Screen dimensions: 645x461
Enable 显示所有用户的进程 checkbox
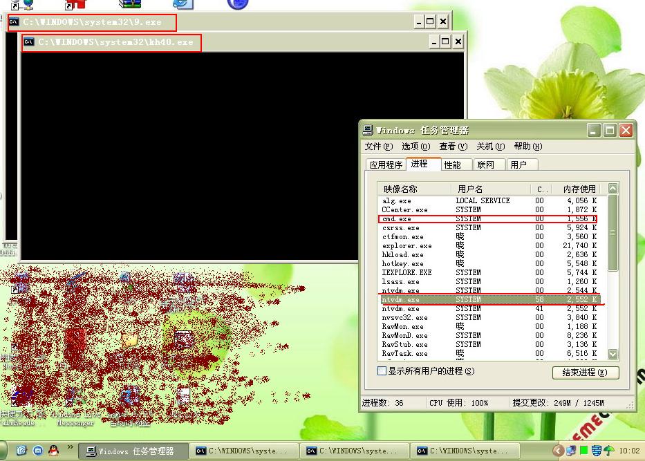[x=382, y=371]
